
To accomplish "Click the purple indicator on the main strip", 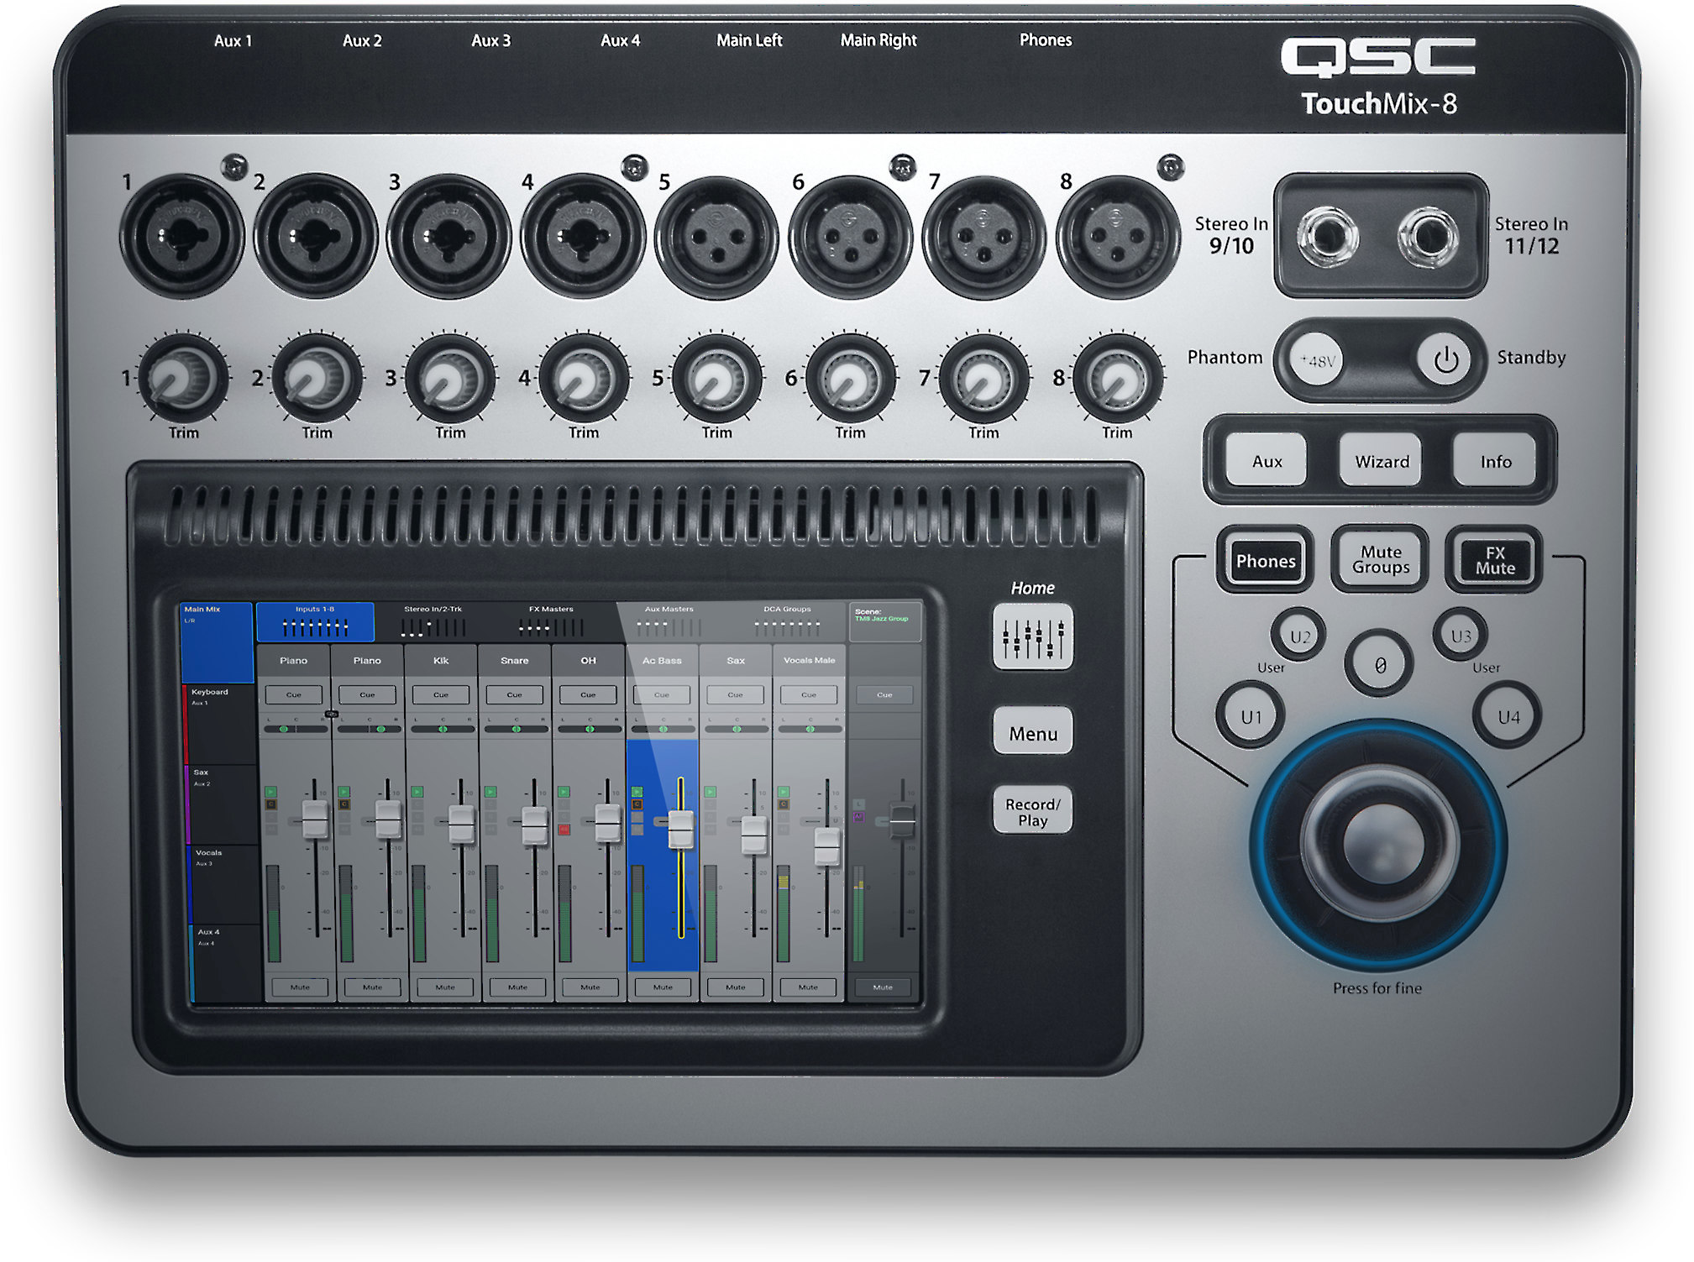I will (858, 816).
